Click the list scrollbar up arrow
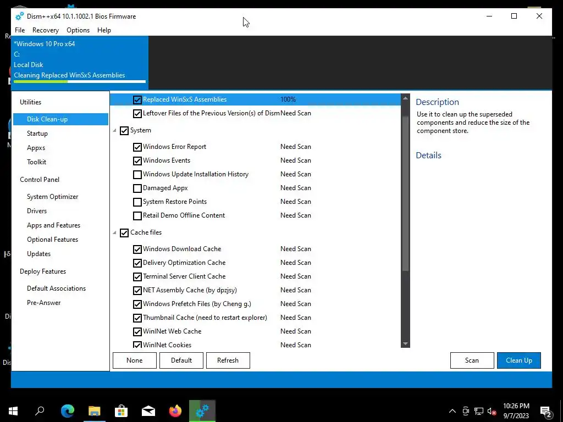The height and width of the screenshot is (422, 563). click(x=405, y=98)
